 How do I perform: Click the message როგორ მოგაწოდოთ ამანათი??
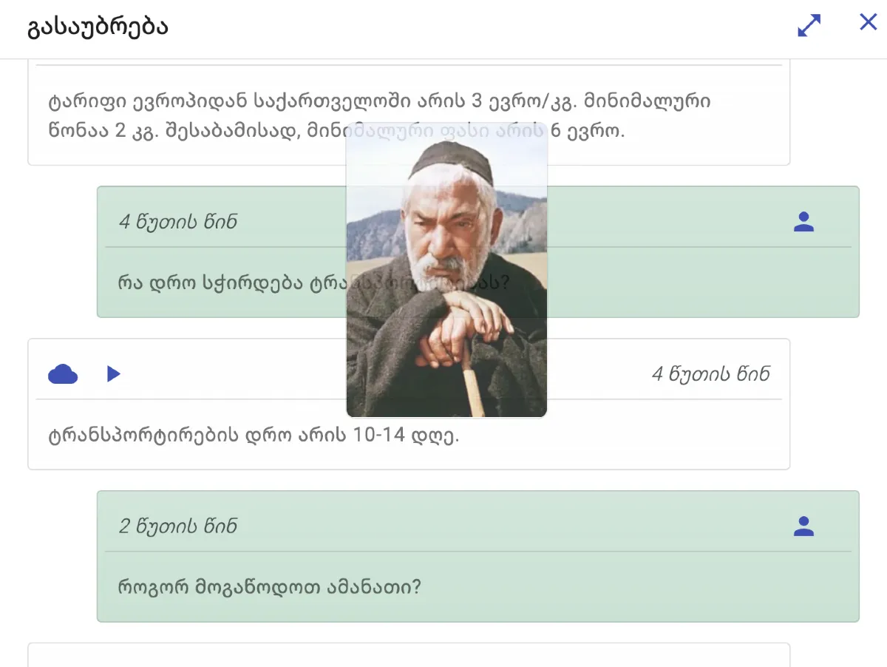pyautogui.click(x=270, y=587)
